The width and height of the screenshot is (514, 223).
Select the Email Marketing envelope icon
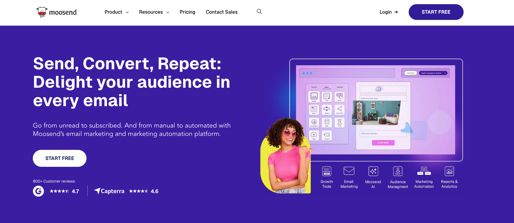pyautogui.click(x=349, y=171)
